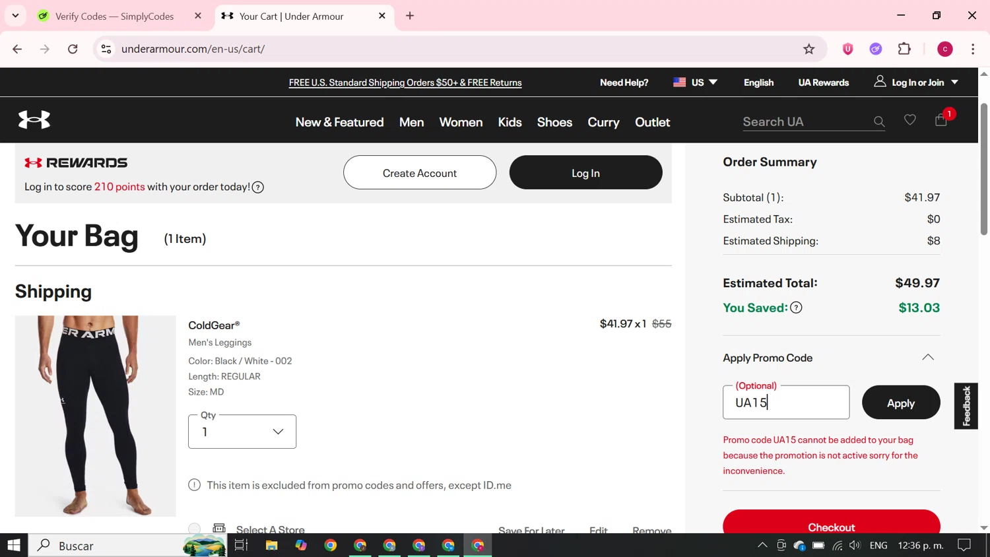990x557 pixels.
Task: Collapse the Apply Promo Code section
Action: point(928,358)
